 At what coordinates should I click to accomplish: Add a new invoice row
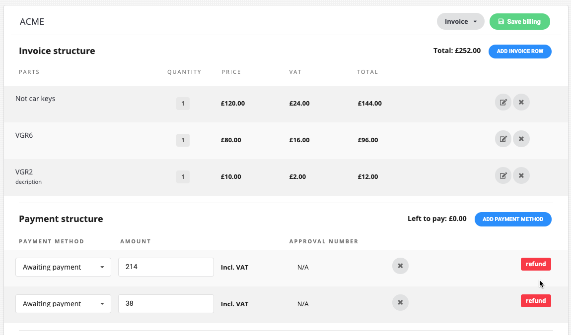pyautogui.click(x=520, y=51)
